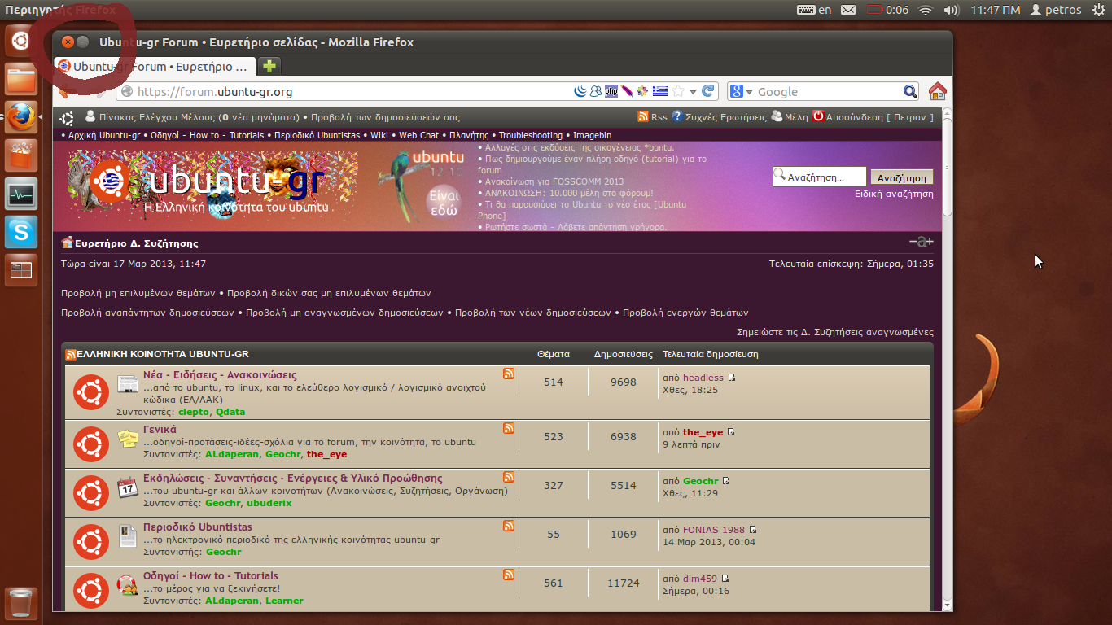The width and height of the screenshot is (1112, 625).
Task: Click the Αναζήτηση forum search button
Action: tap(901, 177)
